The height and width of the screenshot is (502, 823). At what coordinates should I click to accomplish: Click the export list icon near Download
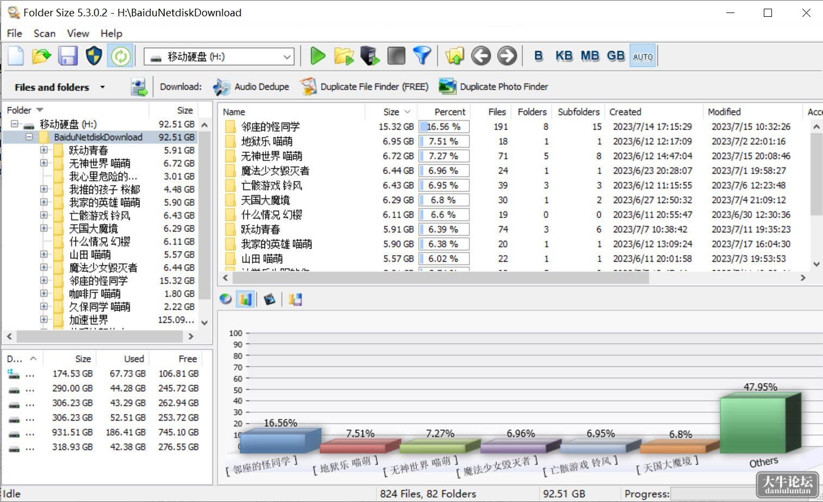[139, 87]
